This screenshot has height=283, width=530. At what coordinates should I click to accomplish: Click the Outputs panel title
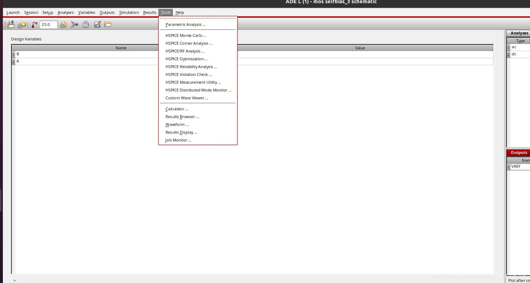point(519,152)
